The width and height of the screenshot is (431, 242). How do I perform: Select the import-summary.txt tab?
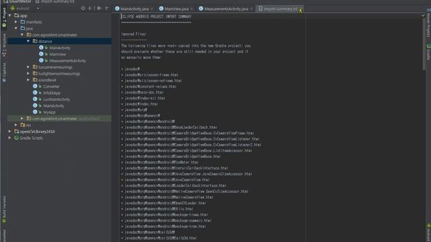click(280, 9)
